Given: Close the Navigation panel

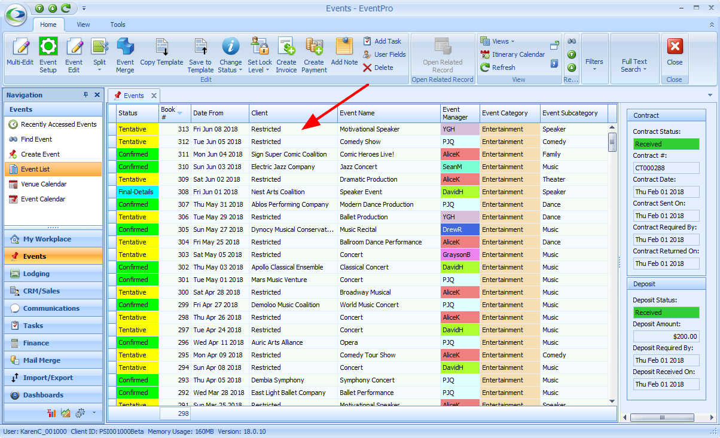Looking at the screenshot, I should [97, 95].
